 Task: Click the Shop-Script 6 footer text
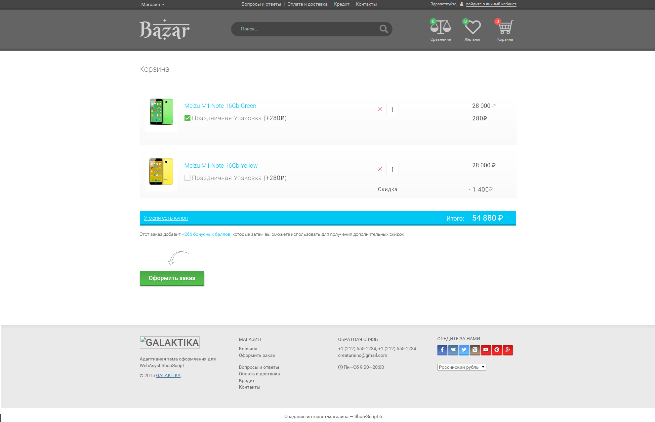368,416
